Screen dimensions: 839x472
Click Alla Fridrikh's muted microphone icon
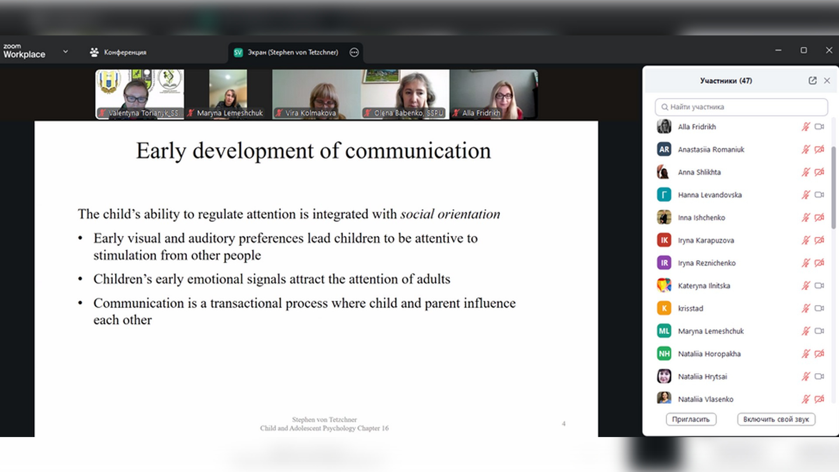click(805, 127)
